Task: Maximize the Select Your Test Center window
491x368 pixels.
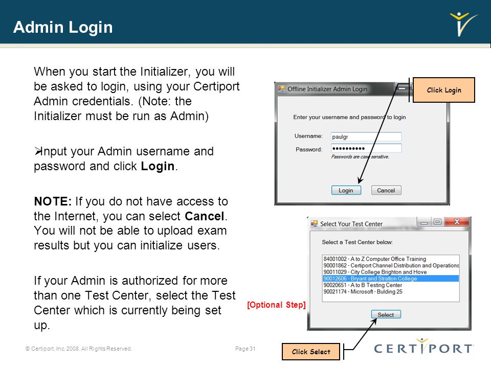Action: (437, 222)
